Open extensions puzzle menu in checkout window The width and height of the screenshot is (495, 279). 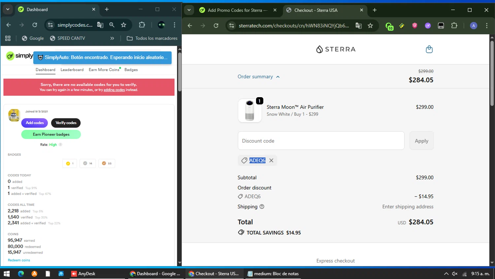click(454, 25)
